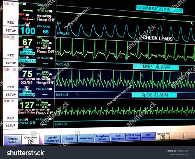Screen dimensions: 195x159
Task: Click REC for Bed 06
Action: [x=11, y=118]
